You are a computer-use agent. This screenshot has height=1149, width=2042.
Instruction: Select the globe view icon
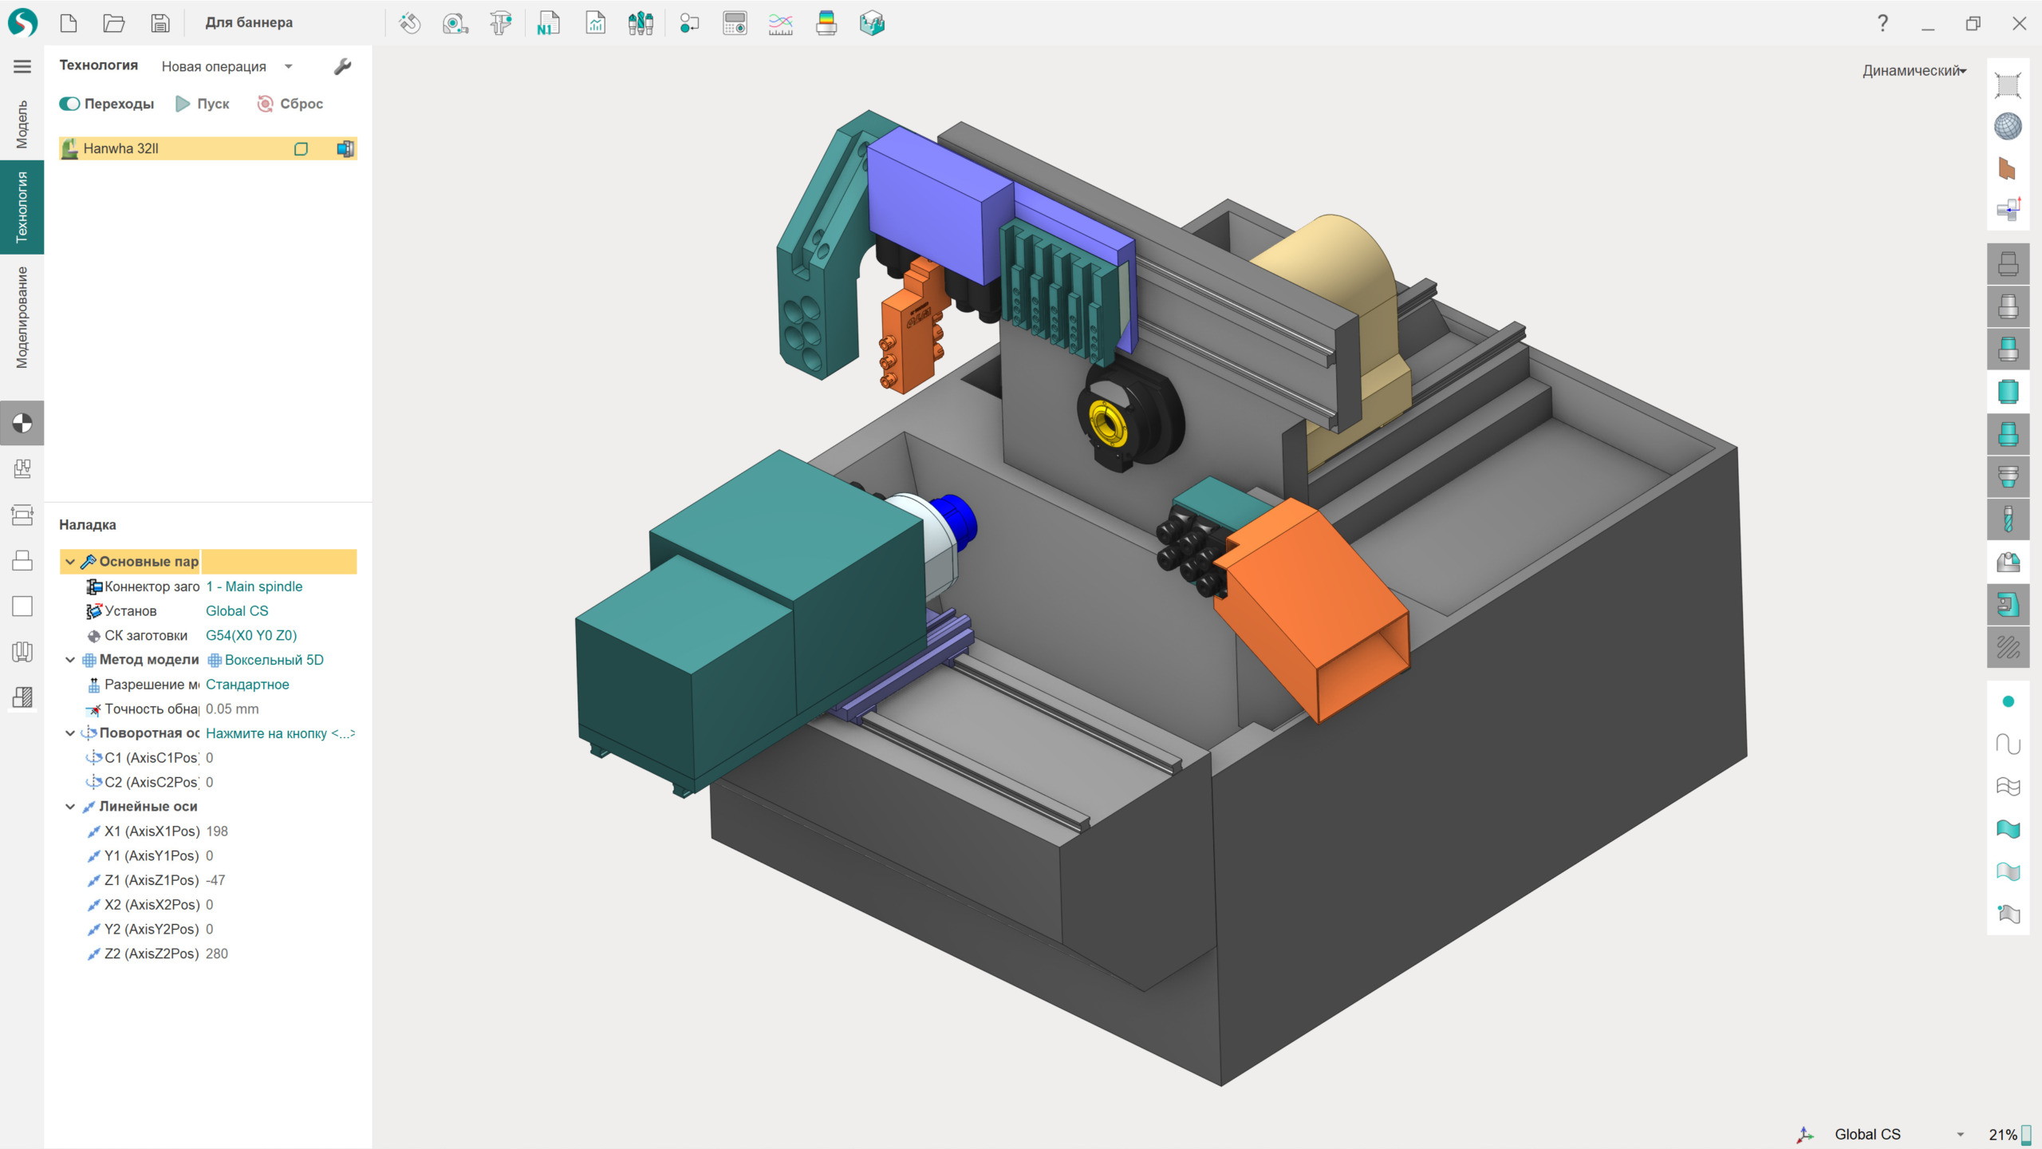(x=2008, y=126)
